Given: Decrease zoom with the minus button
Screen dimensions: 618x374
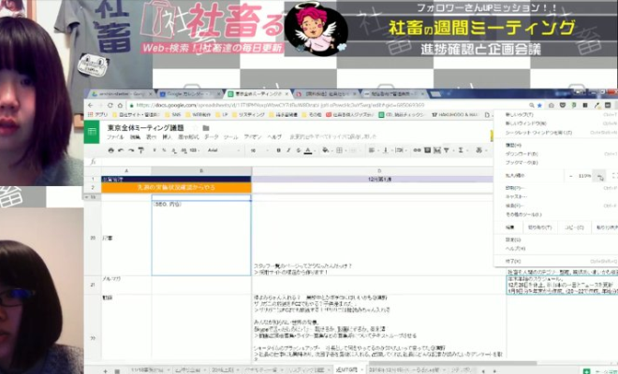Looking at the screenshot, I should 571,175.
